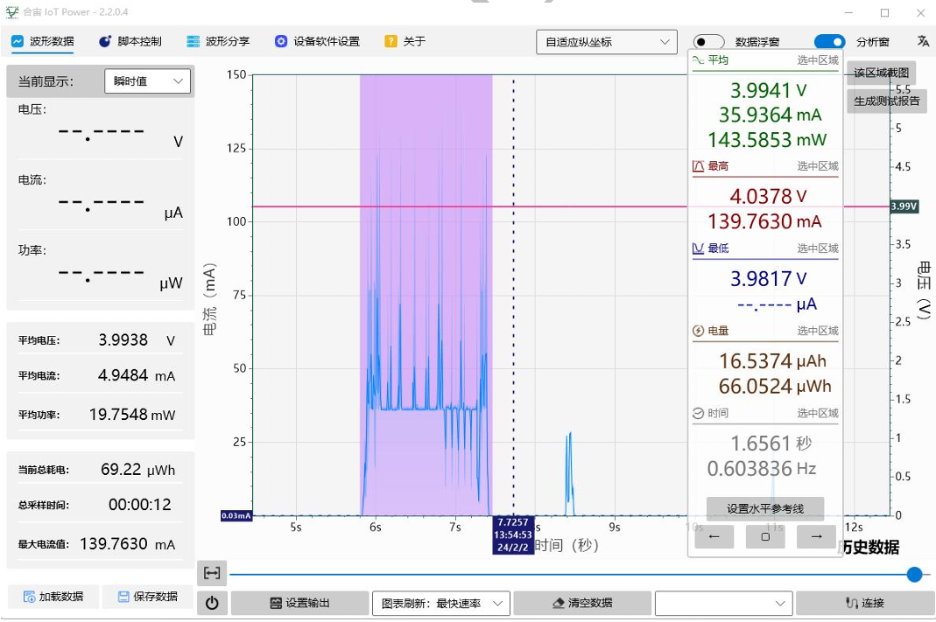This screenshot has height=622, width=936.
Task: Click the 平均电压 value 3.9938 V
Action: click(x=137, y=340)
